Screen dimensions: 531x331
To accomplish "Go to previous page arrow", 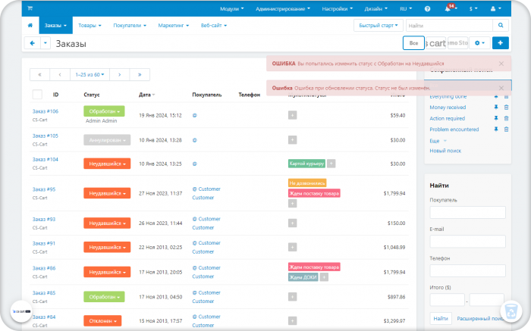I will (60, 75).
